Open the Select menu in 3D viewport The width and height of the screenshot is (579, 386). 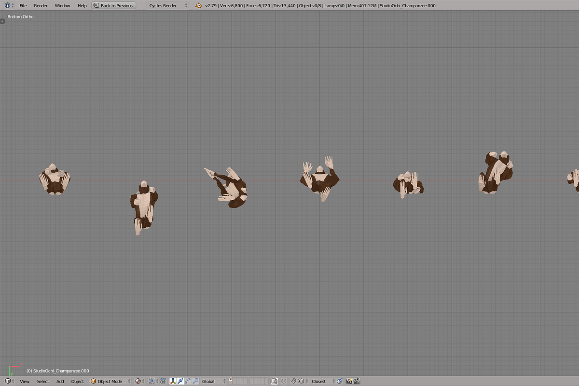point(43,381)
